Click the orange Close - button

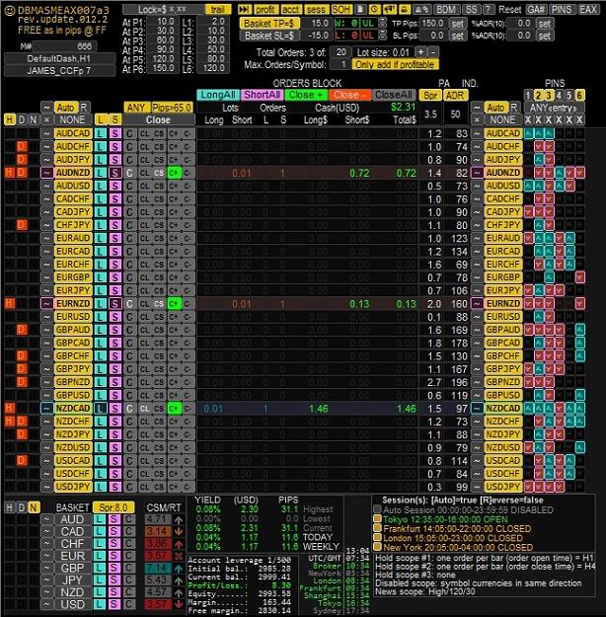pos(349,95)
